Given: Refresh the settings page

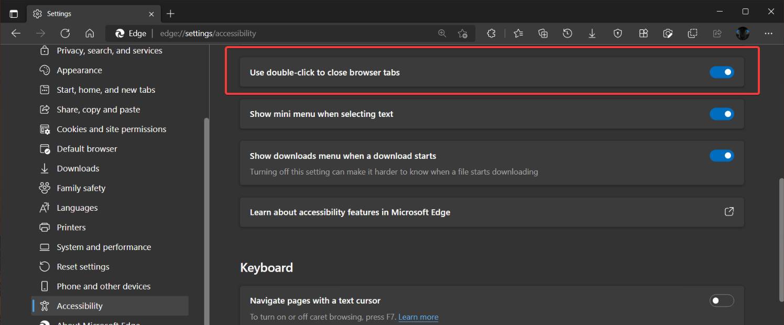Looking at the screenshot, I should click(65, 33).
